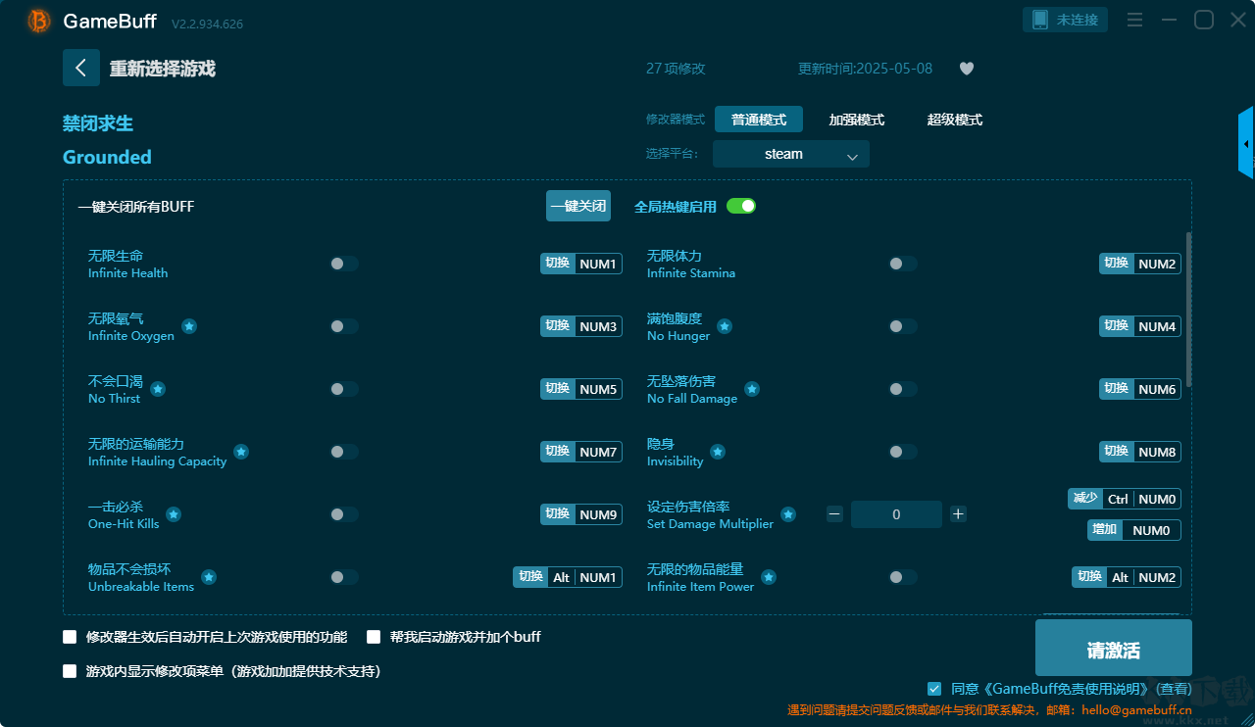Viewport: 1255px width, 727px height.
Task: Click 减少 Ctrl NUM0 decrease hotkey
Action: pos(1125,499)
